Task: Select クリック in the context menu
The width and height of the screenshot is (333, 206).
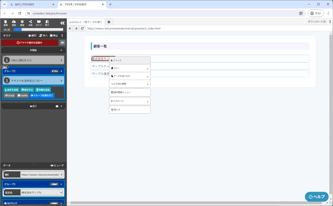Action: pos(129,60)
